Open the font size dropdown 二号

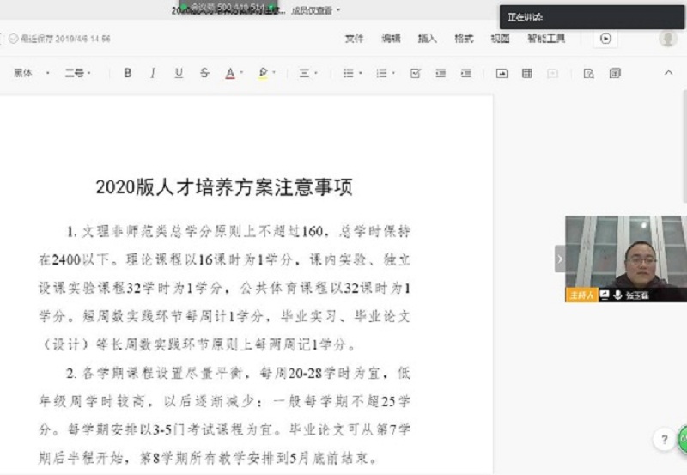tap(77, 74)
